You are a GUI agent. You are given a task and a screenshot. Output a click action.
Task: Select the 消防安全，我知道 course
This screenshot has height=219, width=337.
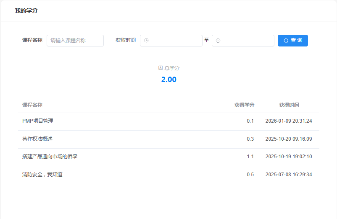[42, 175]
